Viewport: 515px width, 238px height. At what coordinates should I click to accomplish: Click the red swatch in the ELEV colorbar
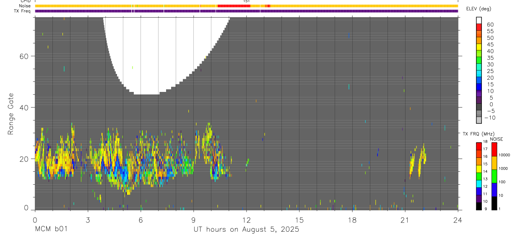pyautogui.click(x=479, y=27)
